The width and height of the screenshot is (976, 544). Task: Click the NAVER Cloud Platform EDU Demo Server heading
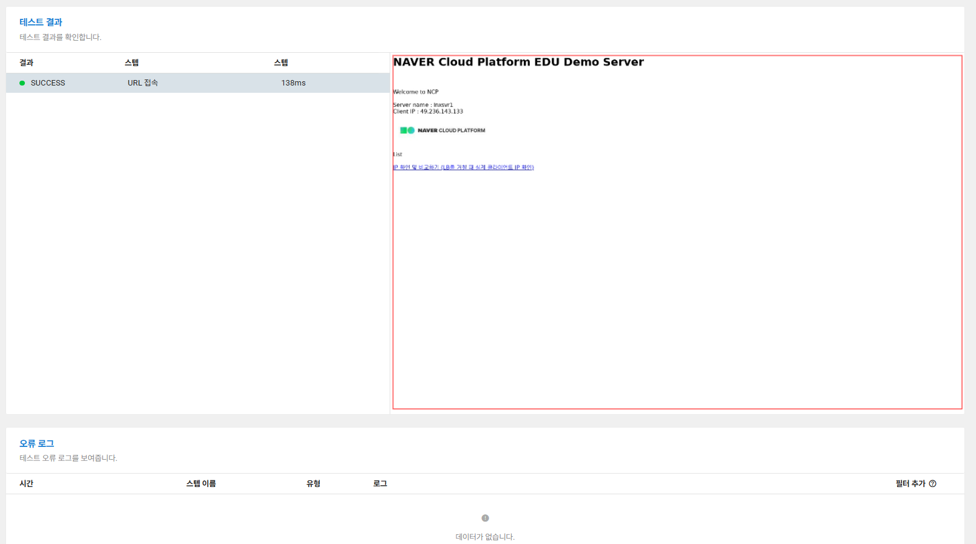[518, 62]
